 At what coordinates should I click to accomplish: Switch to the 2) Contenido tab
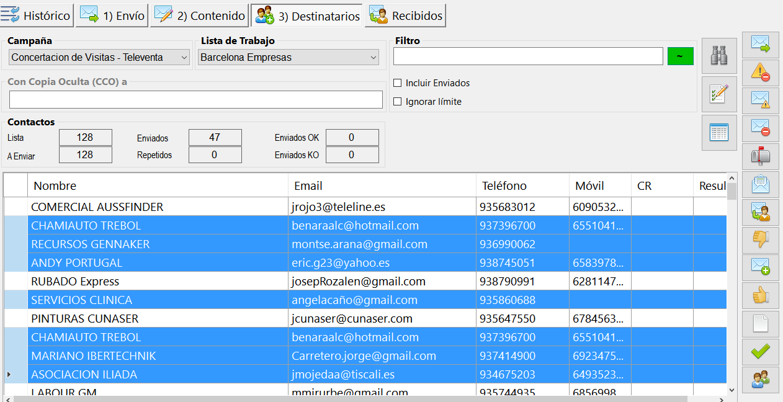click(199, 16)
